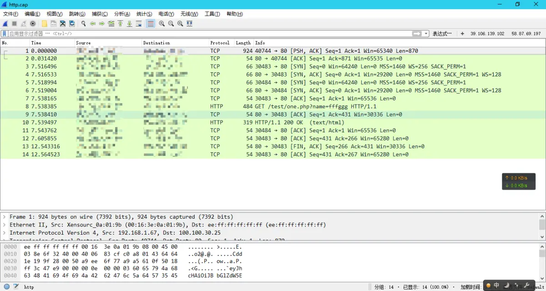Close this capture file icon
Viewport: 546px width, 291px height.
click(x=63, y=24)
